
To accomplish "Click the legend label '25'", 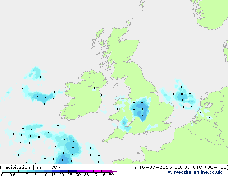I will click(70, 175).
